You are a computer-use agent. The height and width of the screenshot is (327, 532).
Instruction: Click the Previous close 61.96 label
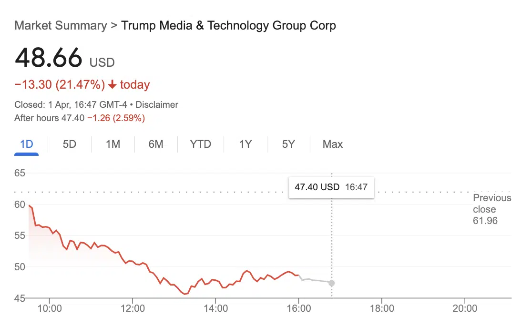[491, 209]
